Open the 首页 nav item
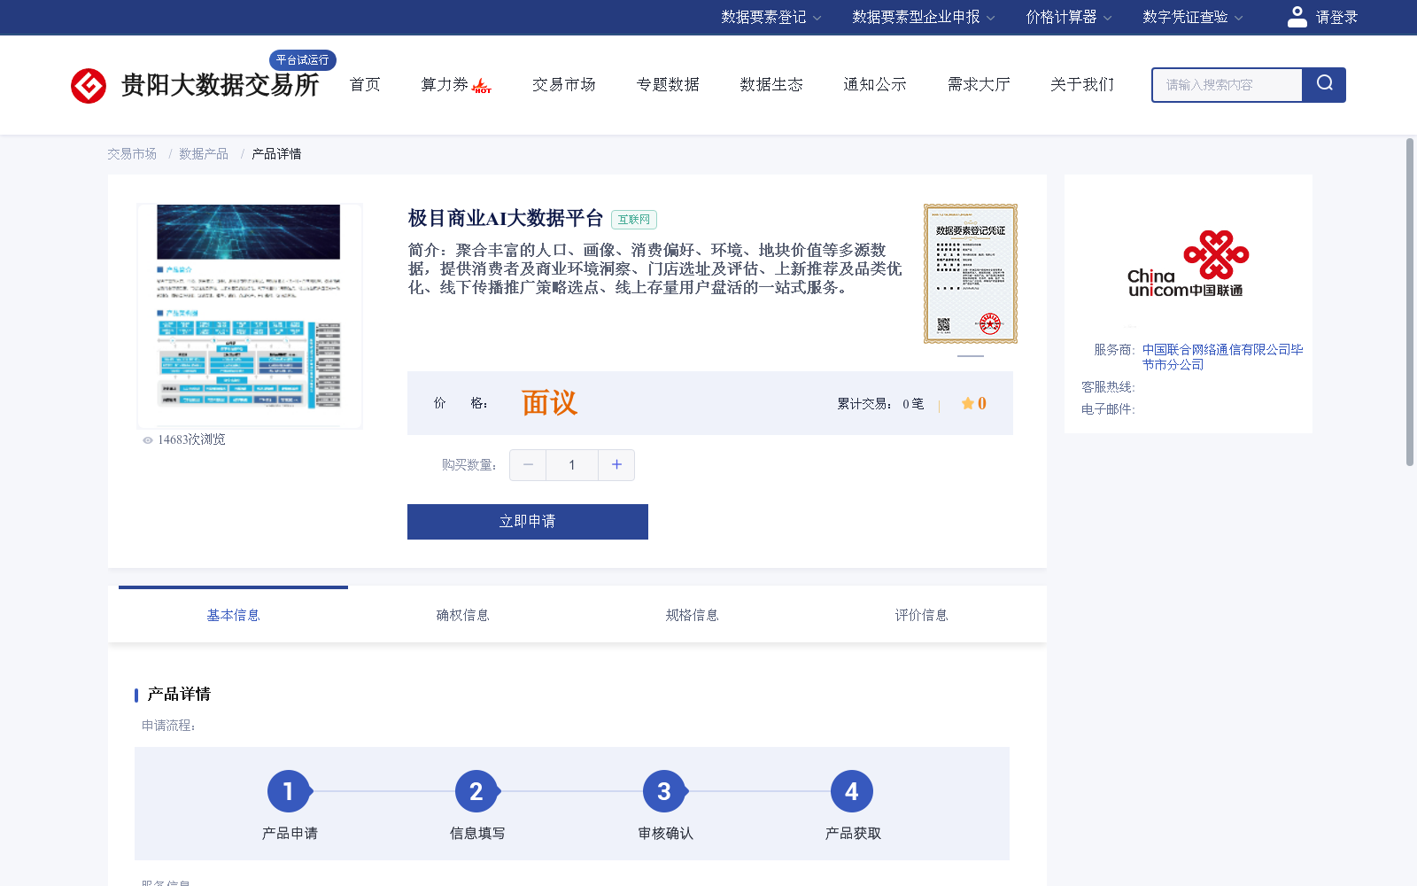Screen dimensions: 1417x886 [x=365, y=84]
